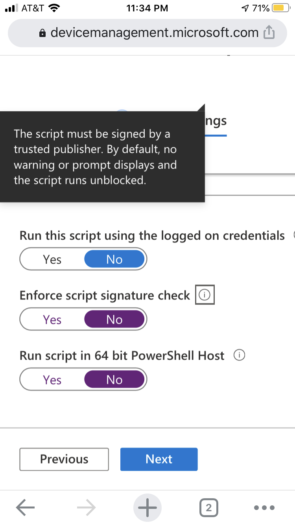
Task: Enable Enforce script signature check
Action: click(x=52, y=319)
